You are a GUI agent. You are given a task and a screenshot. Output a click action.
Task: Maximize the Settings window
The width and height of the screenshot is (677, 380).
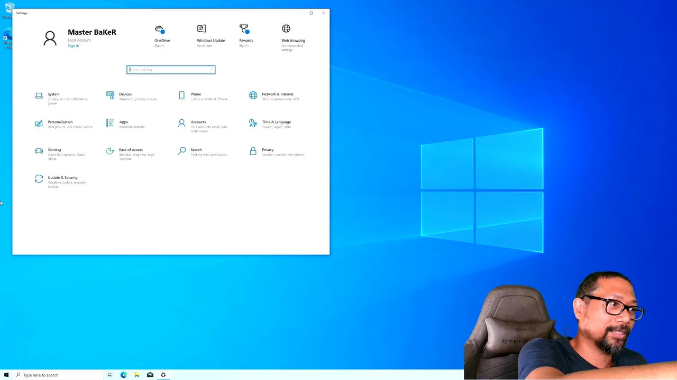point(311,13)
